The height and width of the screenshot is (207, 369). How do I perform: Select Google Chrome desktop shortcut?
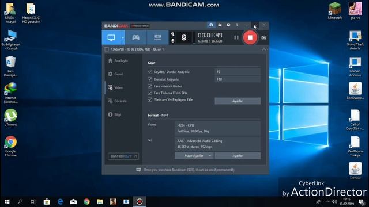click(x=10, y=146)
